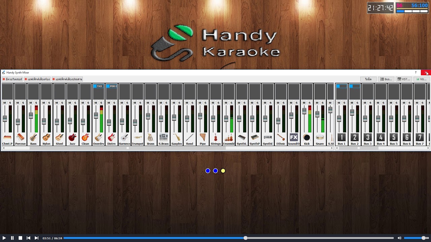The height and width of the screenshot is (242, 431).
Task: Select the Percsve instrument icon
Action: pyautogui.click(x=20, y=137)
